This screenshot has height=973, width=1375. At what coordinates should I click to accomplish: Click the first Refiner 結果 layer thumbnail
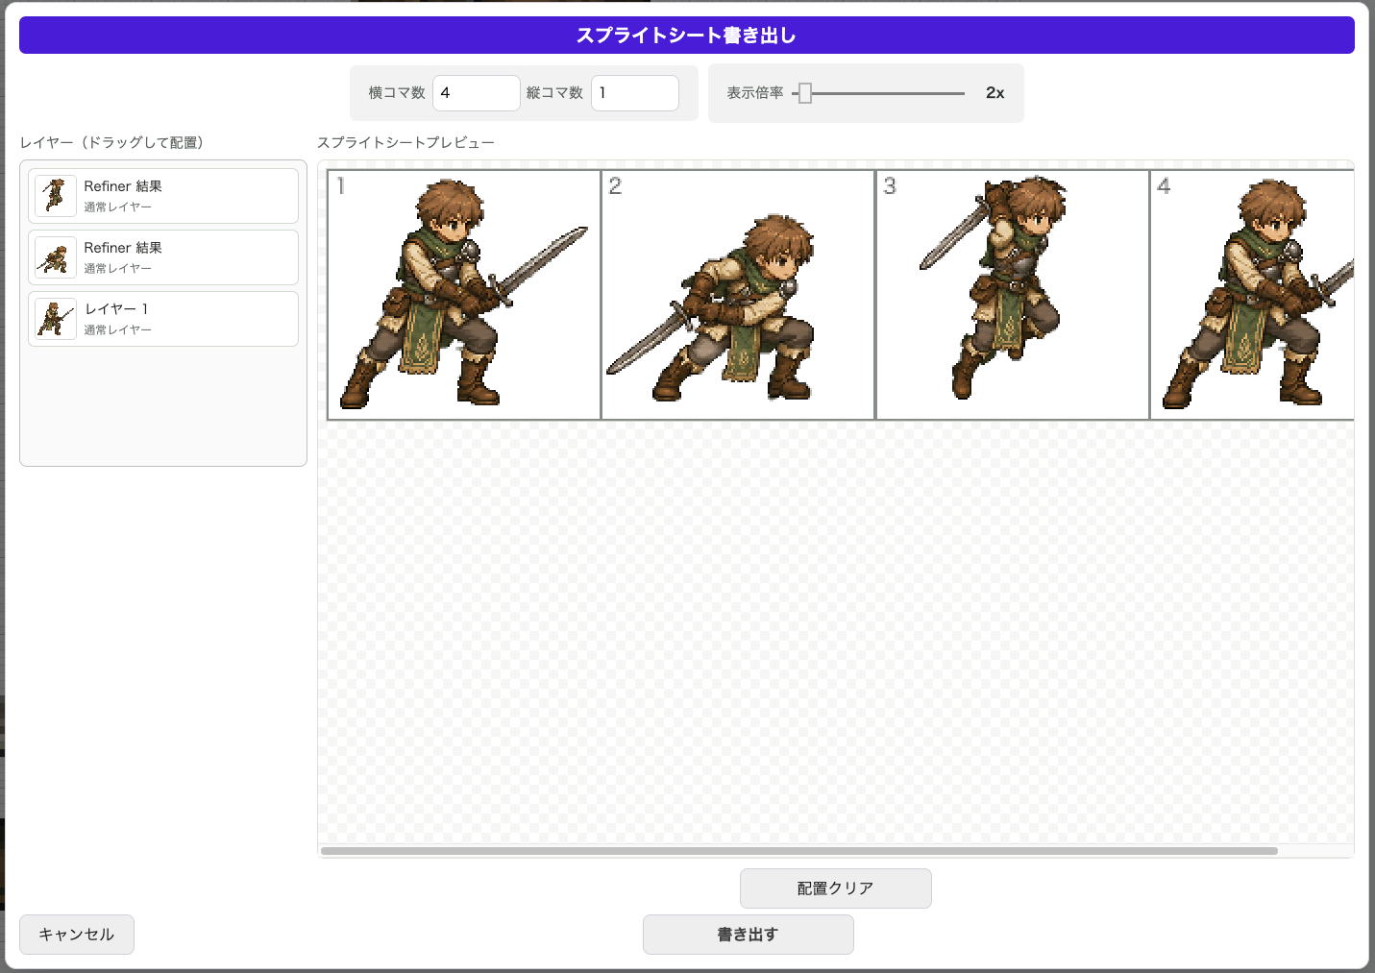pyautogui.click(x=56, y=196)
